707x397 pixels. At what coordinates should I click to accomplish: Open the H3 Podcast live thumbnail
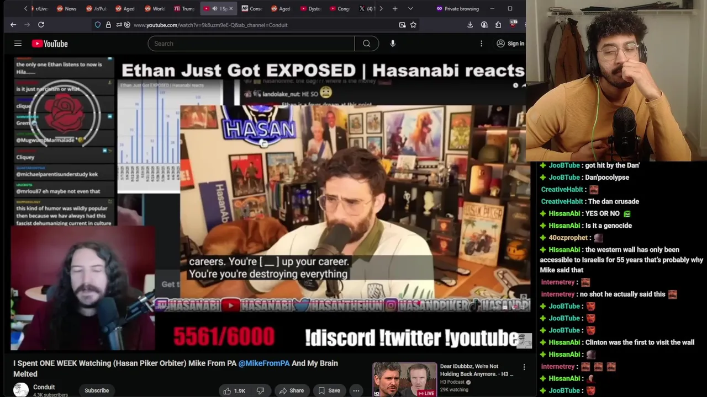pos(404,379)
